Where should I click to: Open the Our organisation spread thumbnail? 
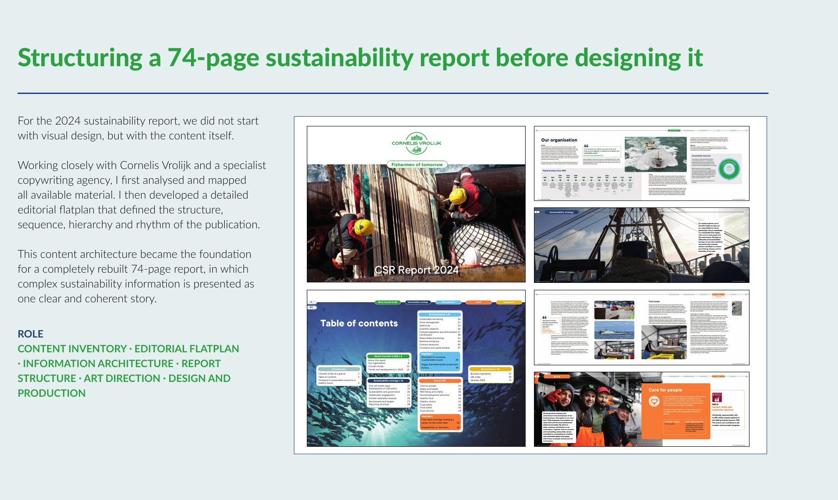tap(641, 163)
